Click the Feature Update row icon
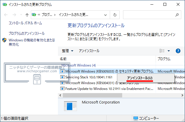The width and height of the screenshot is (185, 122). coord(63,89)
